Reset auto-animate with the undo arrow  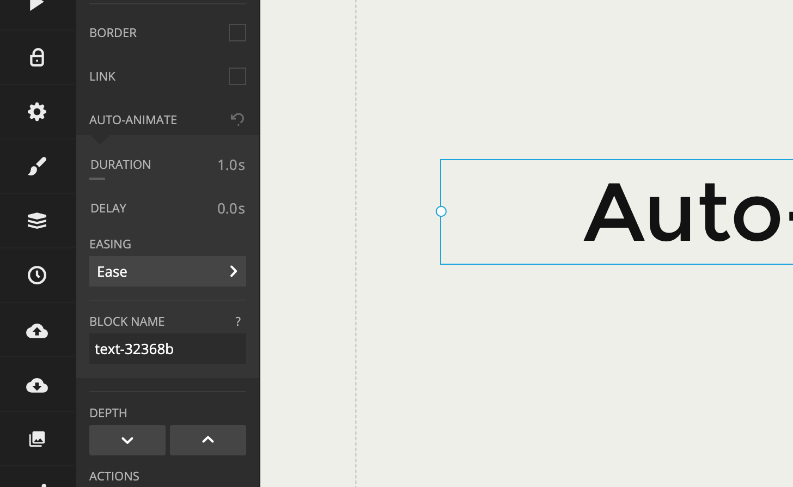click(237, 119)
